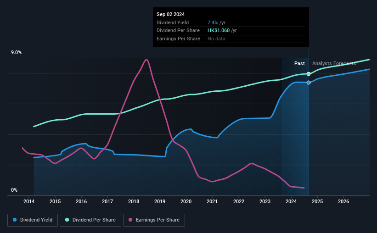
Task: Click the blue Dividend Yield legend dot
Action: pos(15,220)
